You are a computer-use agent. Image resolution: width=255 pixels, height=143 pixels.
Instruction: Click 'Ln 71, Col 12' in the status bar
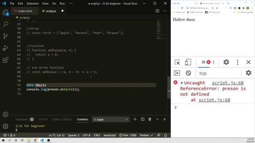[57, 135]
